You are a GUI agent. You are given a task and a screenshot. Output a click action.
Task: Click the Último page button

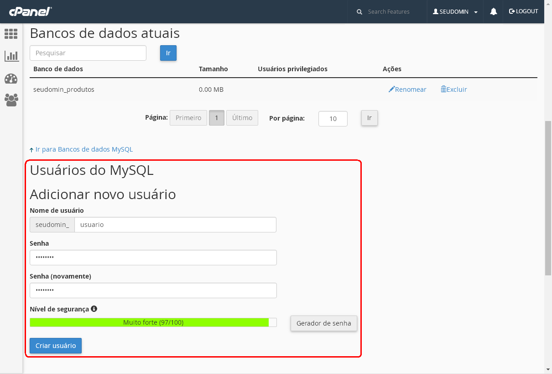pos(242,118)
